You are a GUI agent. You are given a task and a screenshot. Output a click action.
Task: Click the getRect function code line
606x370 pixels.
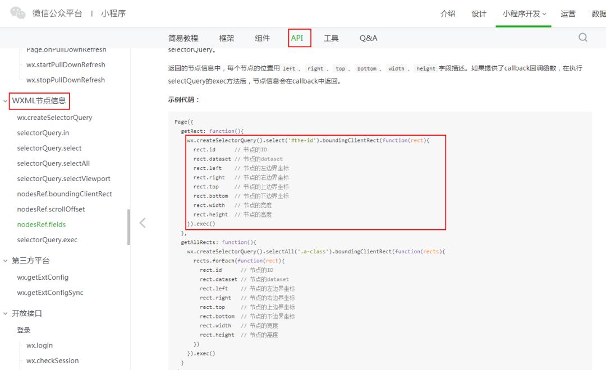pyautogui.click(x=212, y=131)
